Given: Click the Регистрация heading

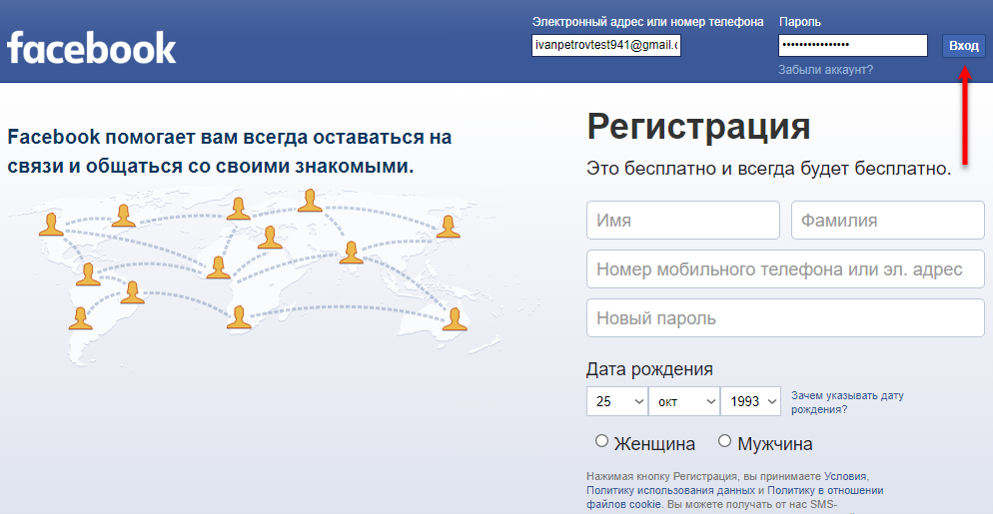Looking at the screenshot, I should tap(698, 126).
